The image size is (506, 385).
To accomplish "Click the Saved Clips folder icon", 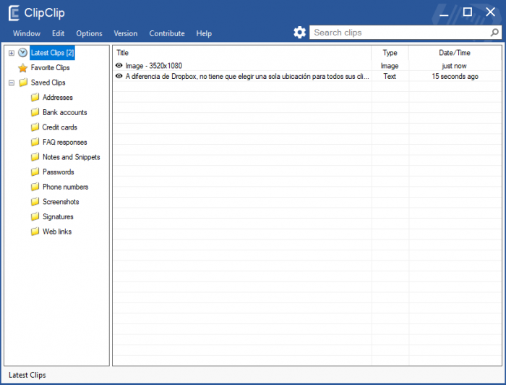I will pos(23,82).
